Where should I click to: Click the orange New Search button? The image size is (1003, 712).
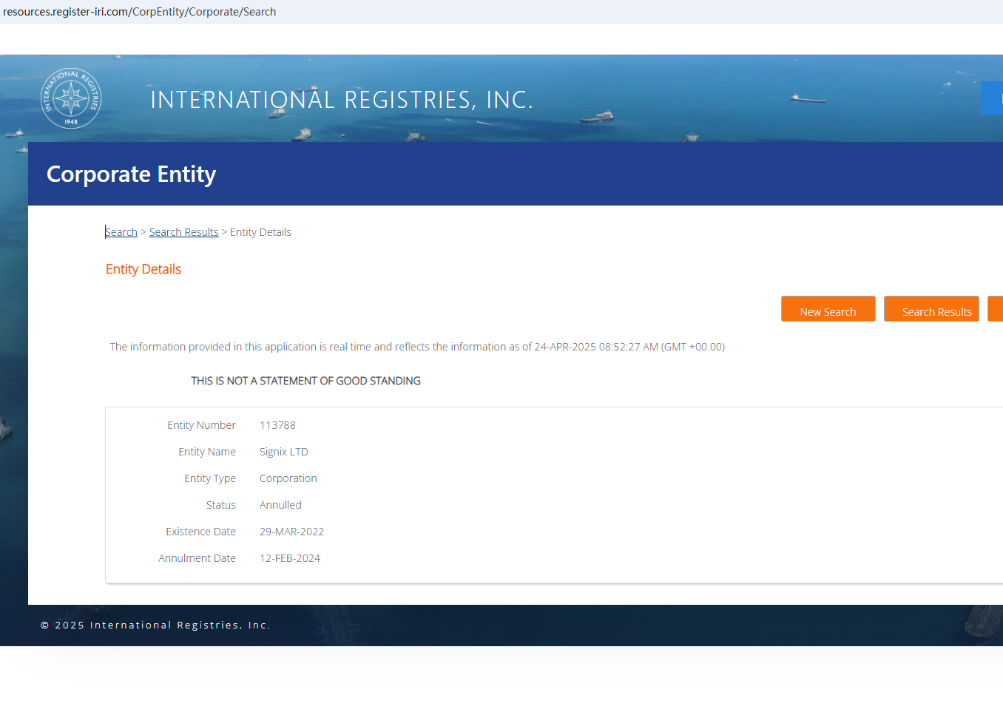pos(828,309)
